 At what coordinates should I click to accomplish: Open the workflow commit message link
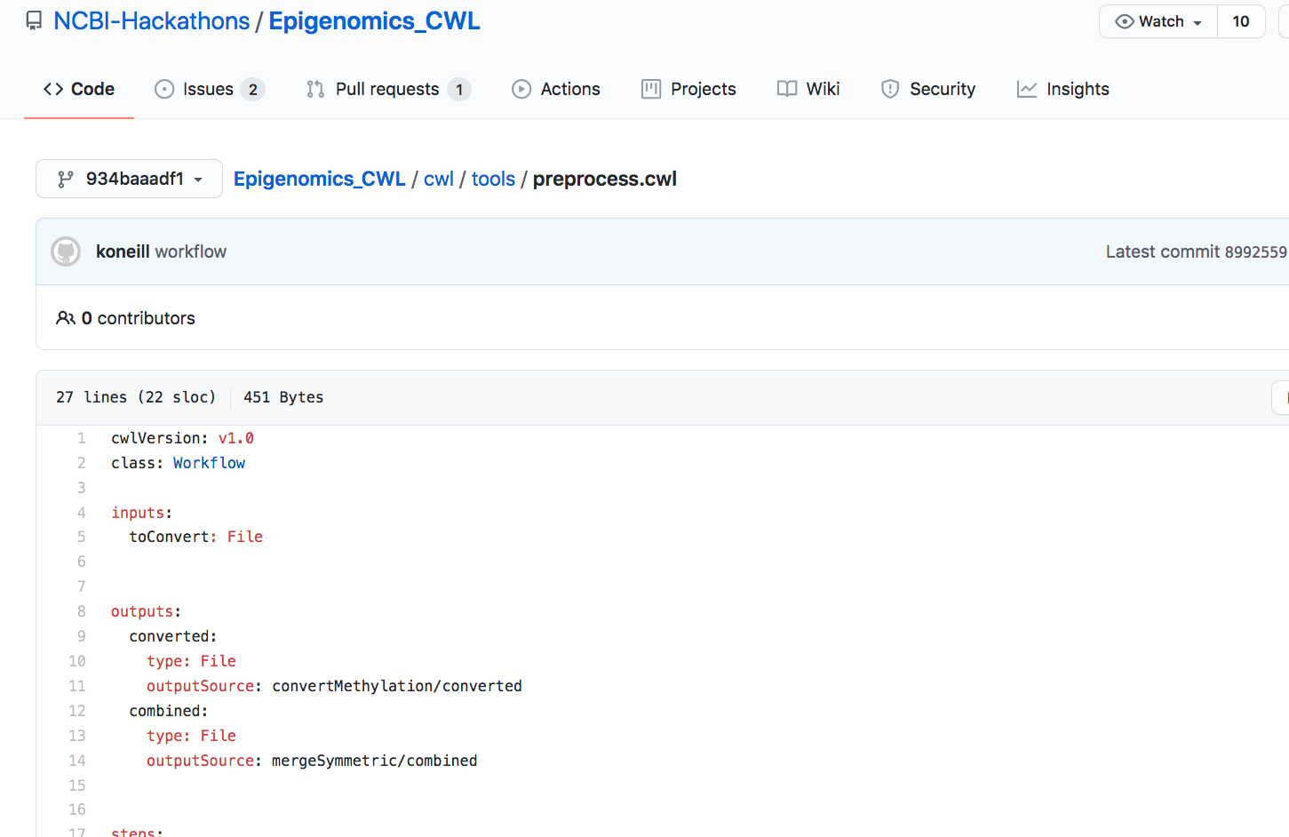191,251
